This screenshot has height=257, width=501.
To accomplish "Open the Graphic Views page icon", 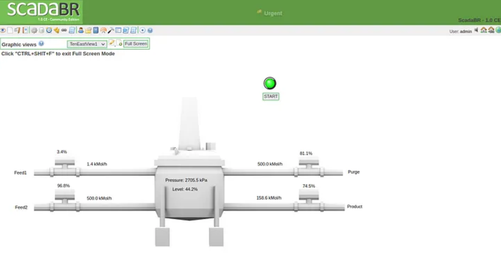I will (9, 30).
